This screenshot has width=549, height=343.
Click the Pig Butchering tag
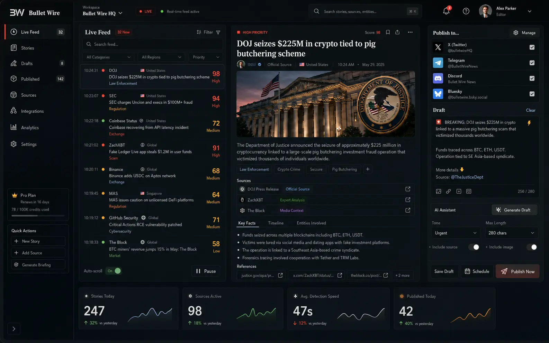(344, 169)
